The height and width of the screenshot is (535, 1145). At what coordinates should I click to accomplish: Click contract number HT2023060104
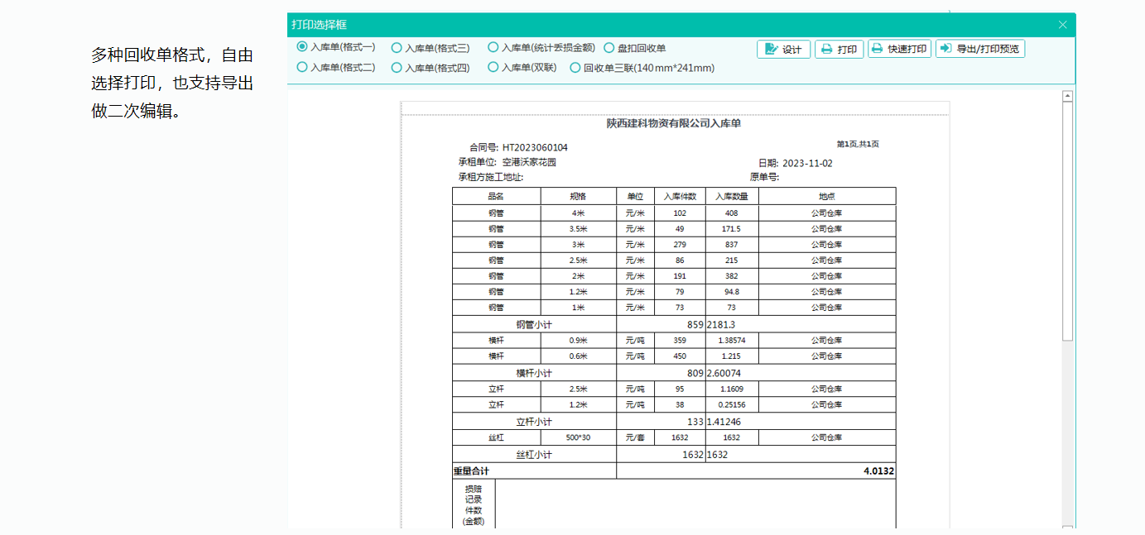pos(535,148)
